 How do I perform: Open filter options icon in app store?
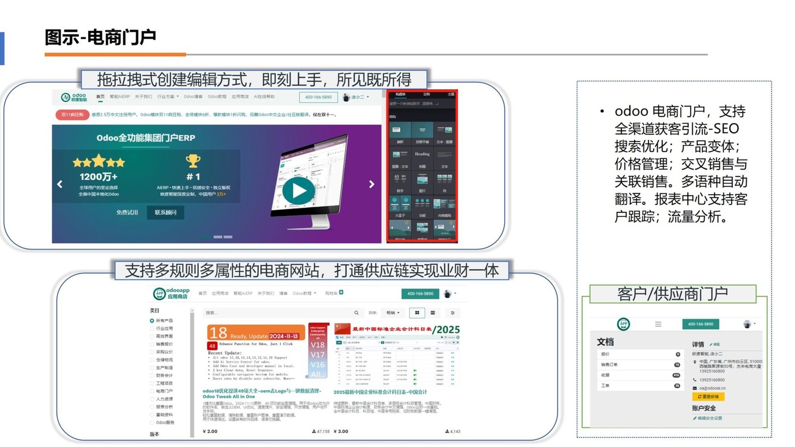[453, 313]
